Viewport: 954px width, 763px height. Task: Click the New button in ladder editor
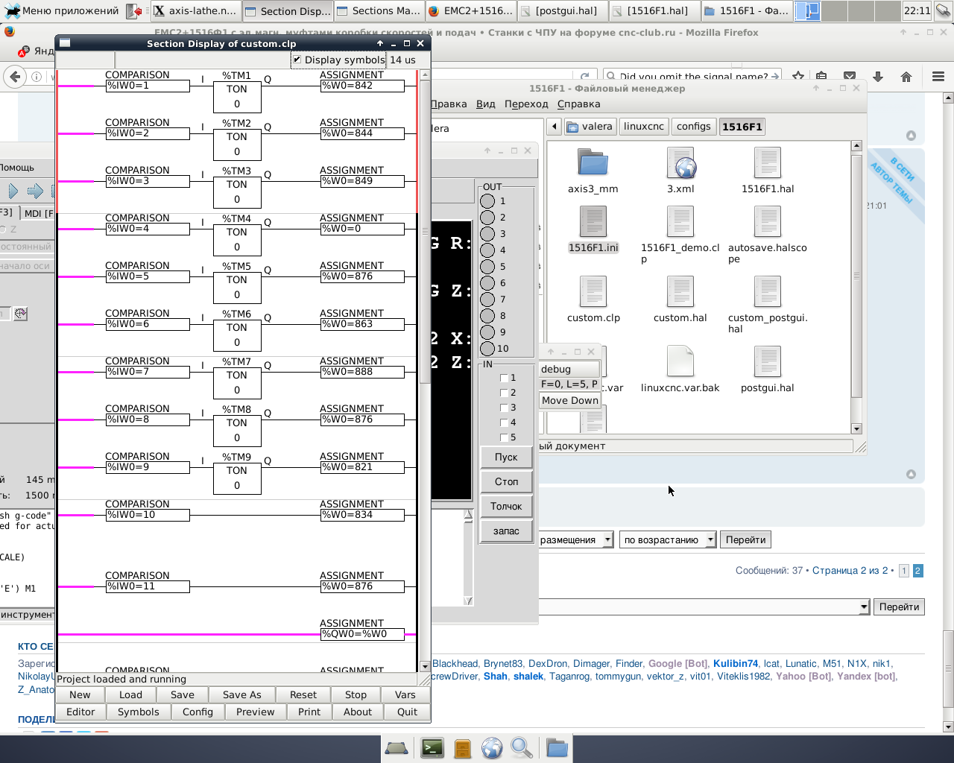point(80,694)
